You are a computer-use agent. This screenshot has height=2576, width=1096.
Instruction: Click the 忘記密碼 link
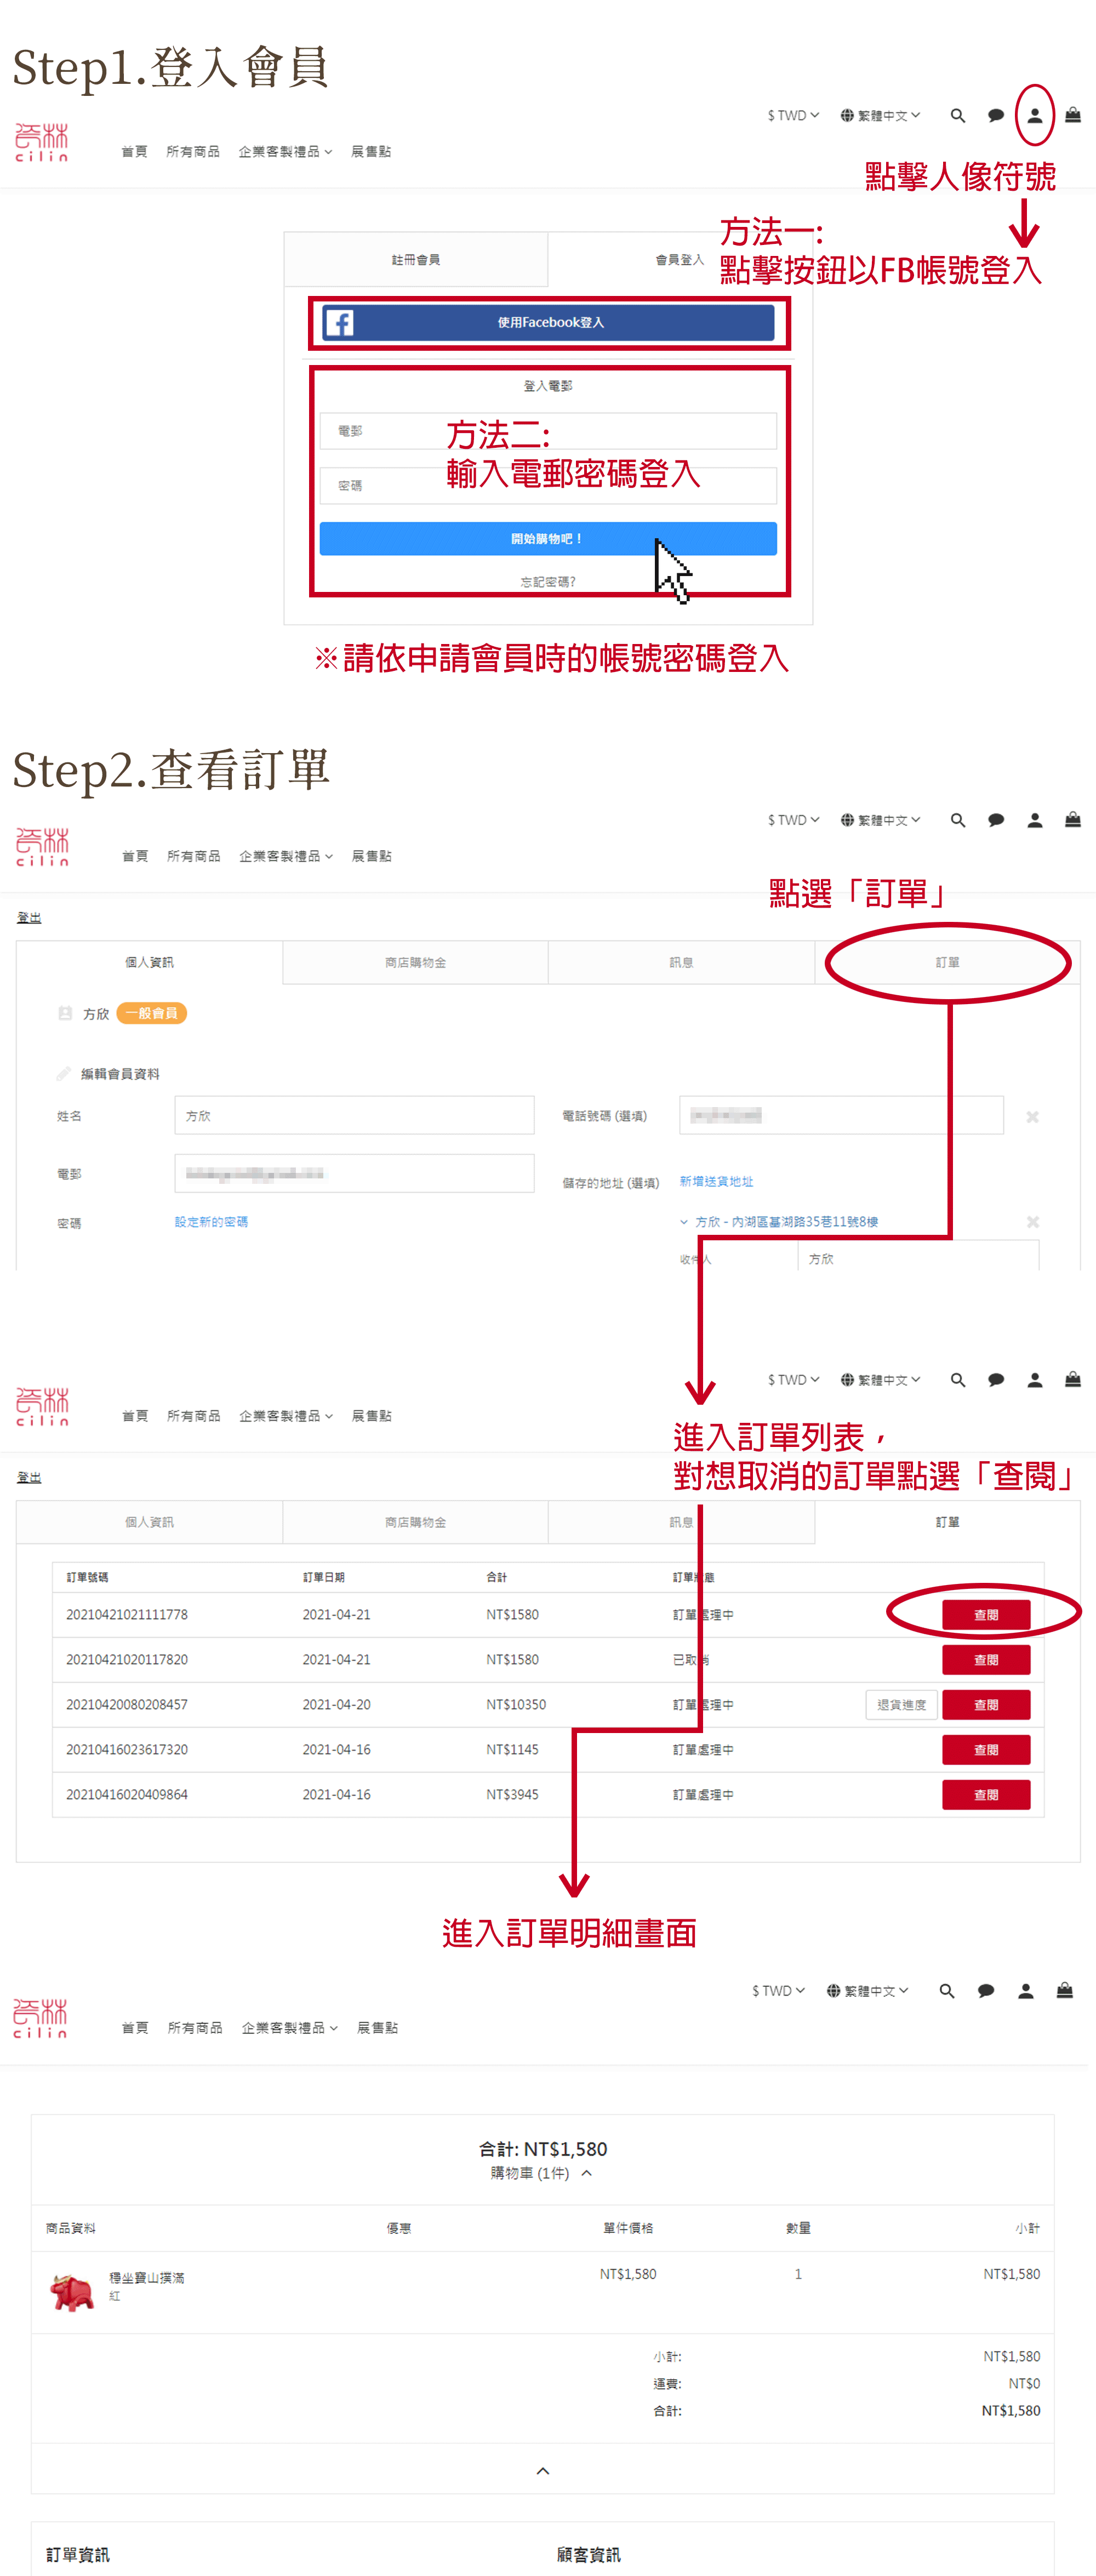coord(547,582)
